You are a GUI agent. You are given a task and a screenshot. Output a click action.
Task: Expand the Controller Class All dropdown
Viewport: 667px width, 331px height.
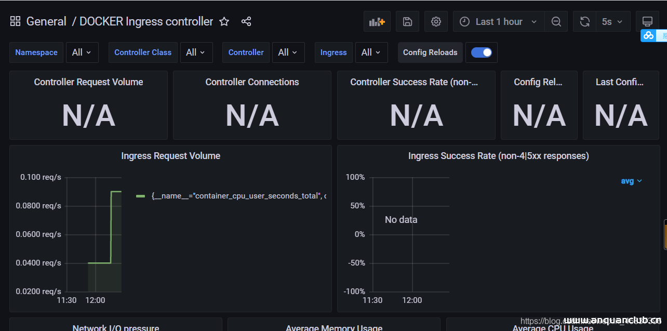pyautogui.click(x=196, y=52)
